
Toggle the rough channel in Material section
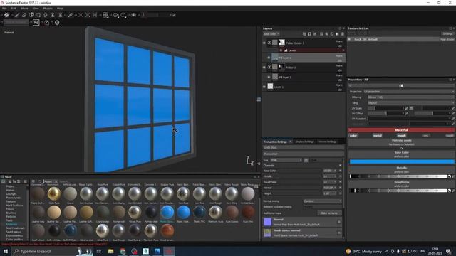(x=402, y=136)
